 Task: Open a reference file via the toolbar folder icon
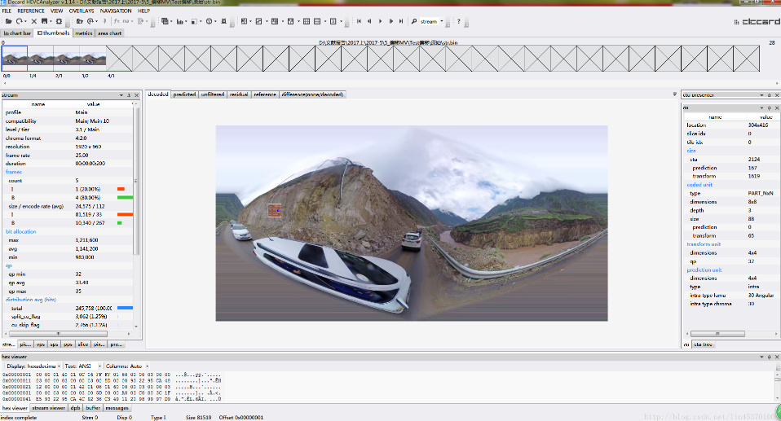click(x=79, y=21)
